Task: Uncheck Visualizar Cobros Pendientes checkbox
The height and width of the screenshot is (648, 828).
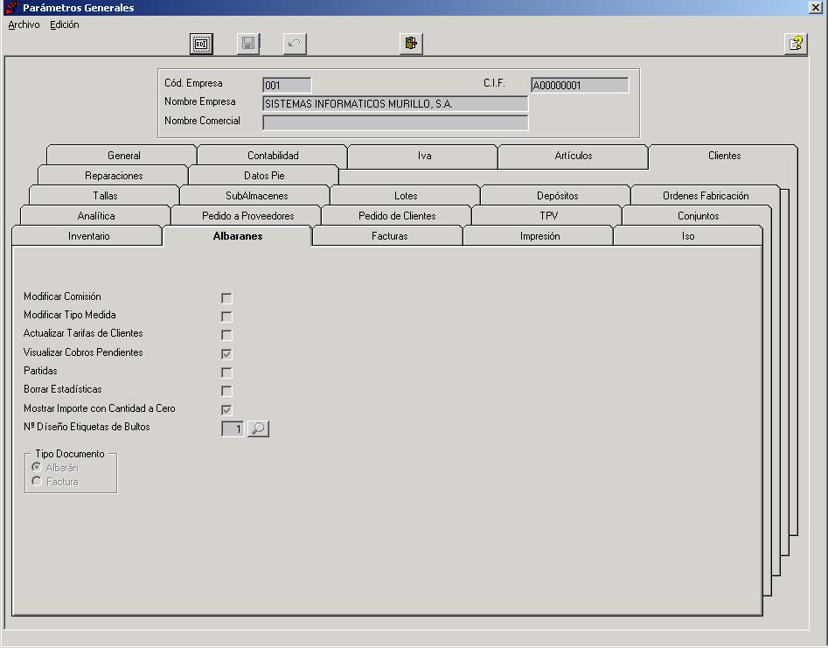Action: click(226, 354)
